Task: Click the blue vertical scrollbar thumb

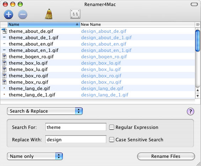Action: point(198,41)
